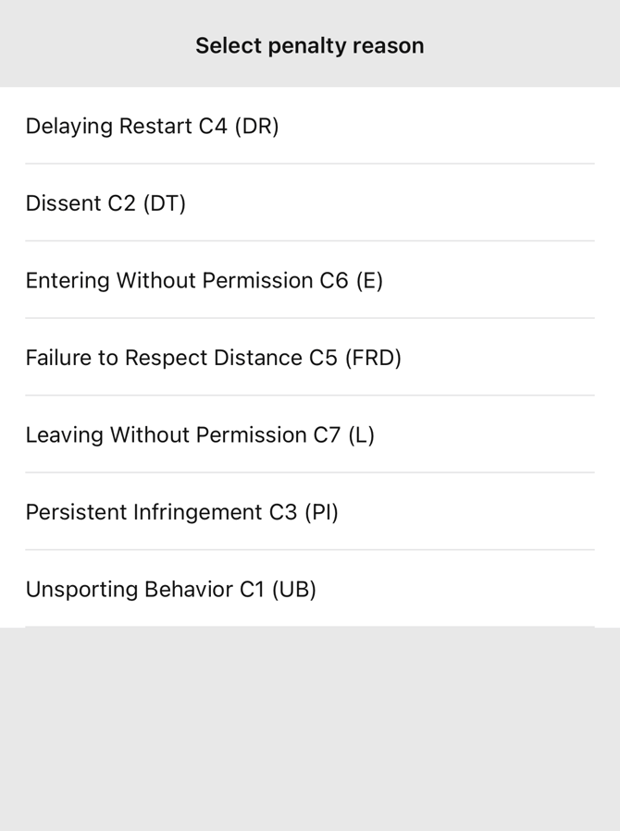This screenshot has width=620, height=831.
Task: Tap the list row coded C1
Action: tap(310, 589)
